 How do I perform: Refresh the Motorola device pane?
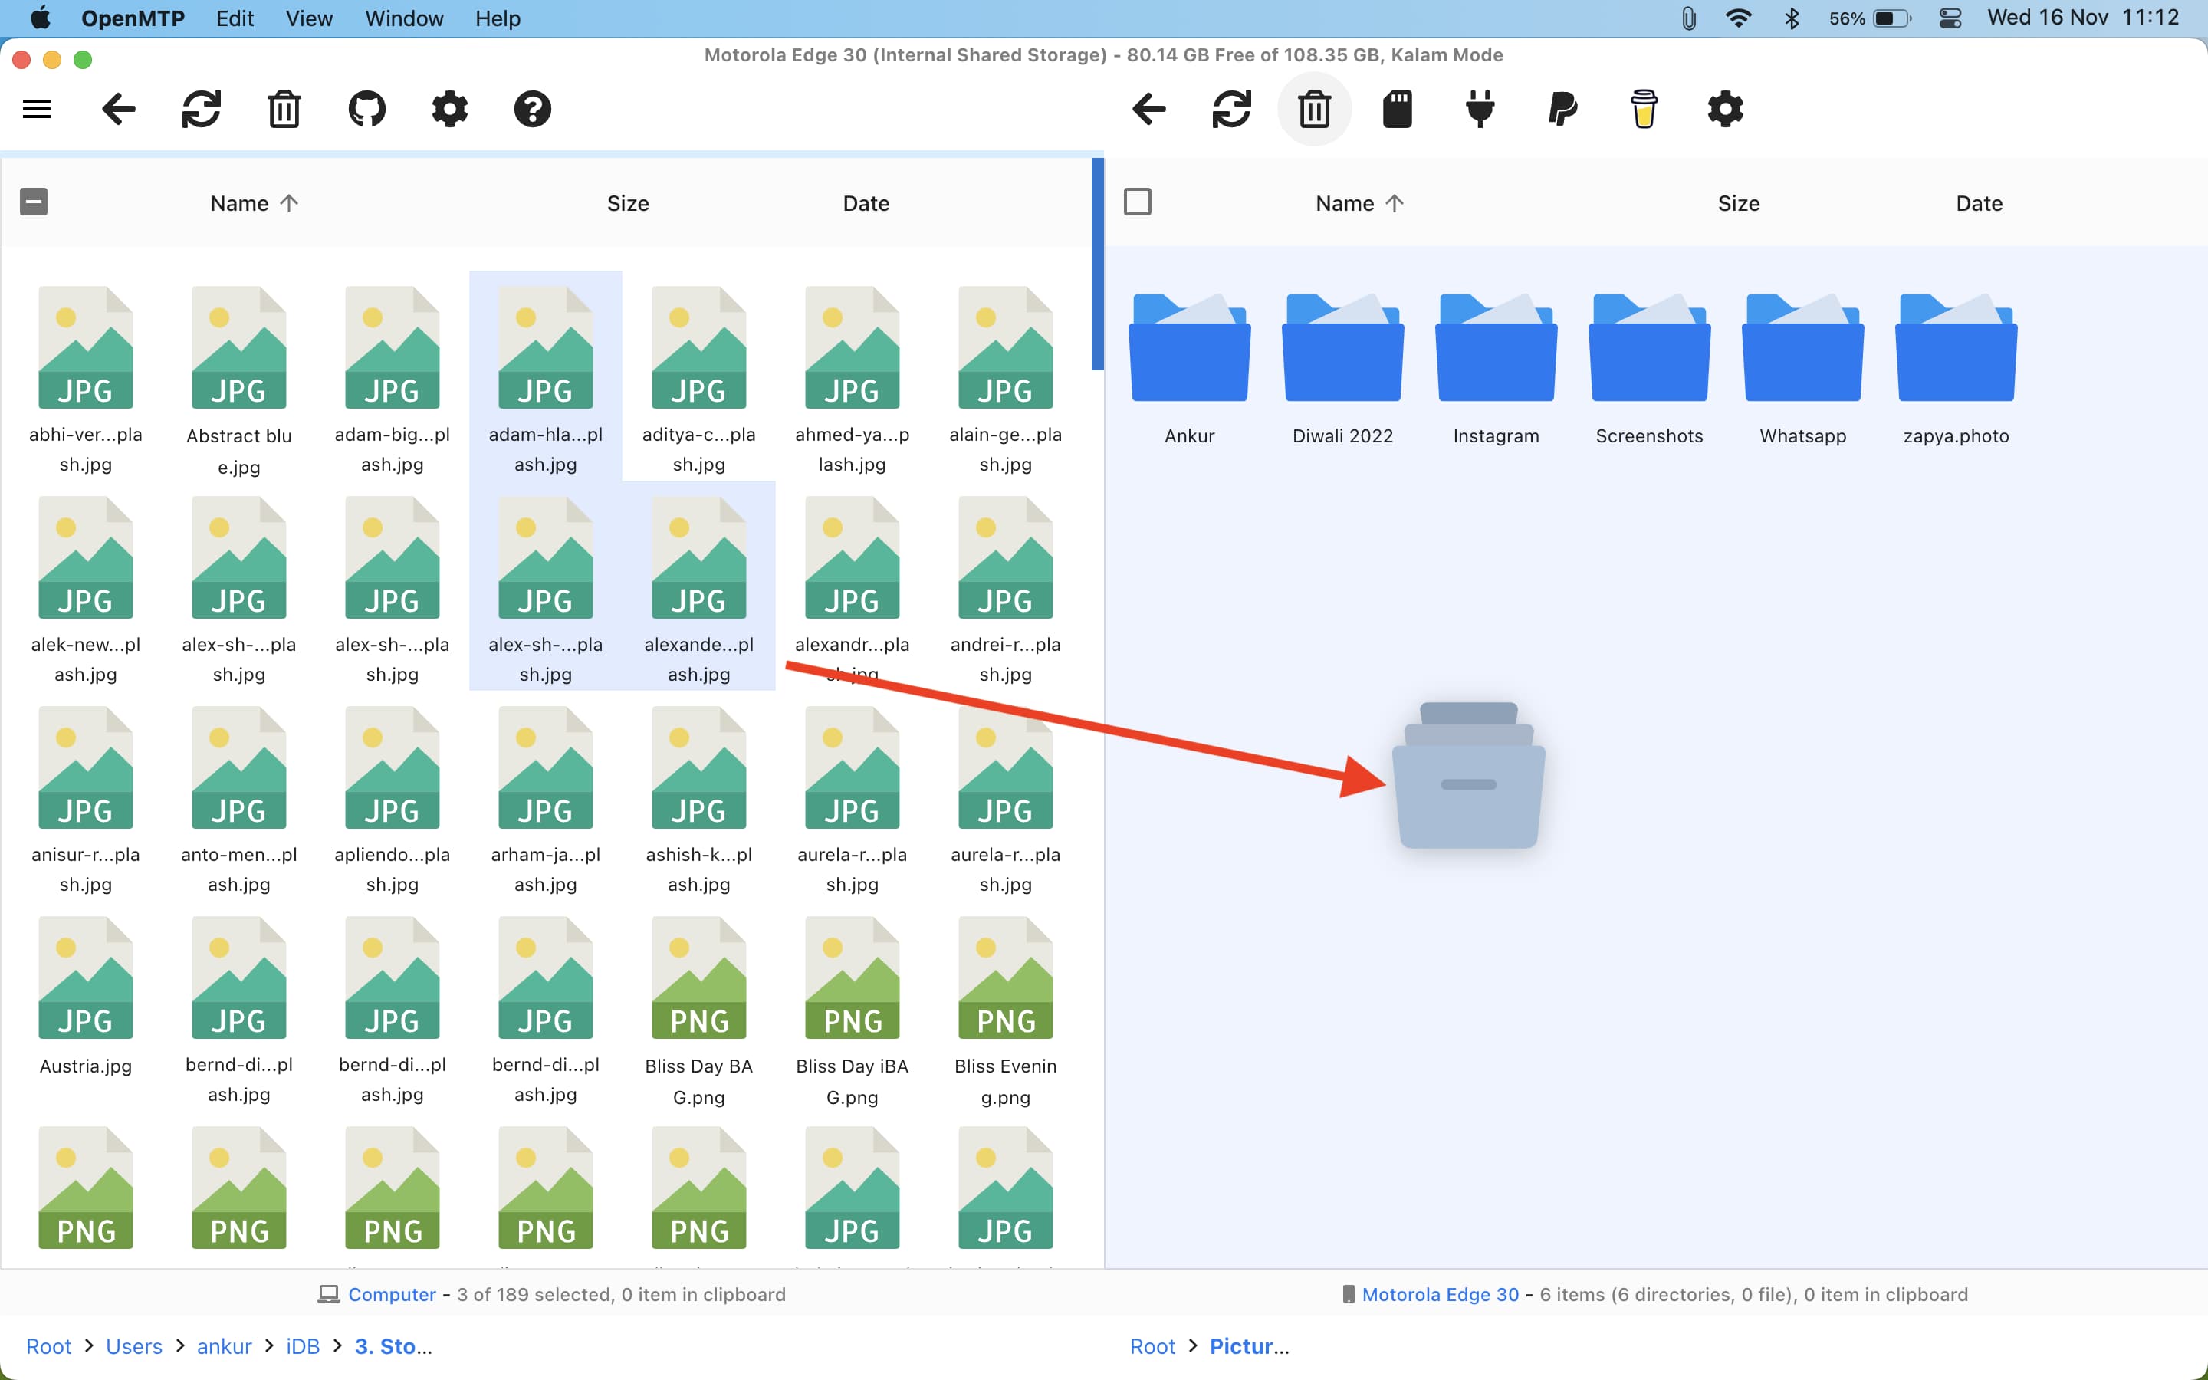point(1230,110)
